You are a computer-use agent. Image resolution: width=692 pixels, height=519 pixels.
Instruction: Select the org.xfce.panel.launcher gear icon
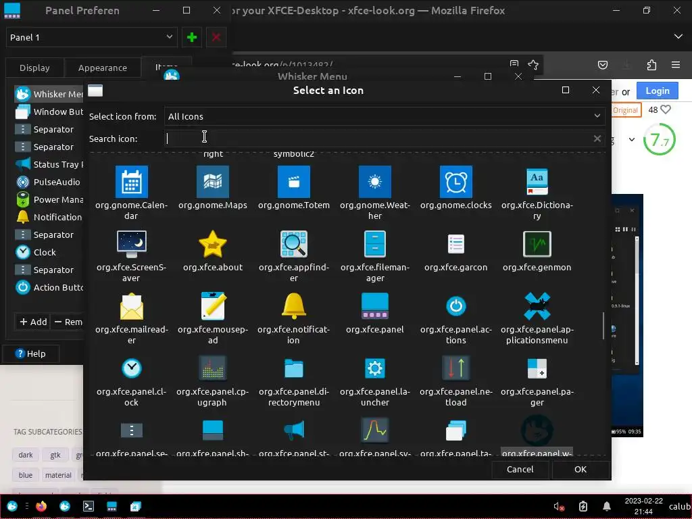click(374, 368)
